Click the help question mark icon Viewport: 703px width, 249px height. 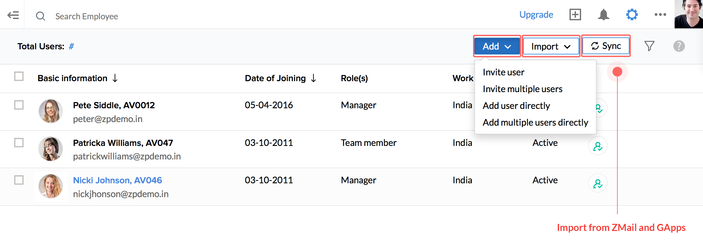[x=679, y=46]
